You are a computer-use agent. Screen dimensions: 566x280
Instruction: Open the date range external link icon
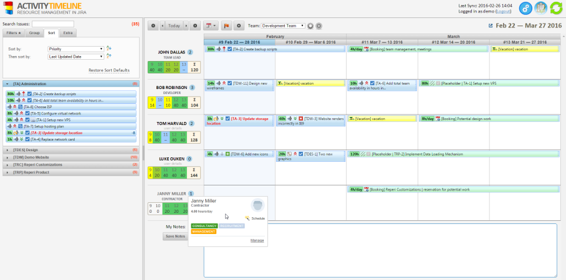(x=490, y=26)
